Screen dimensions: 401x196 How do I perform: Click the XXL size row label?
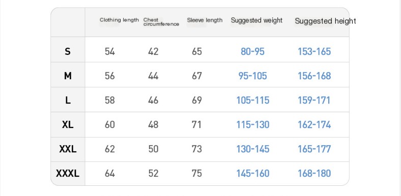tap(68, 149)
